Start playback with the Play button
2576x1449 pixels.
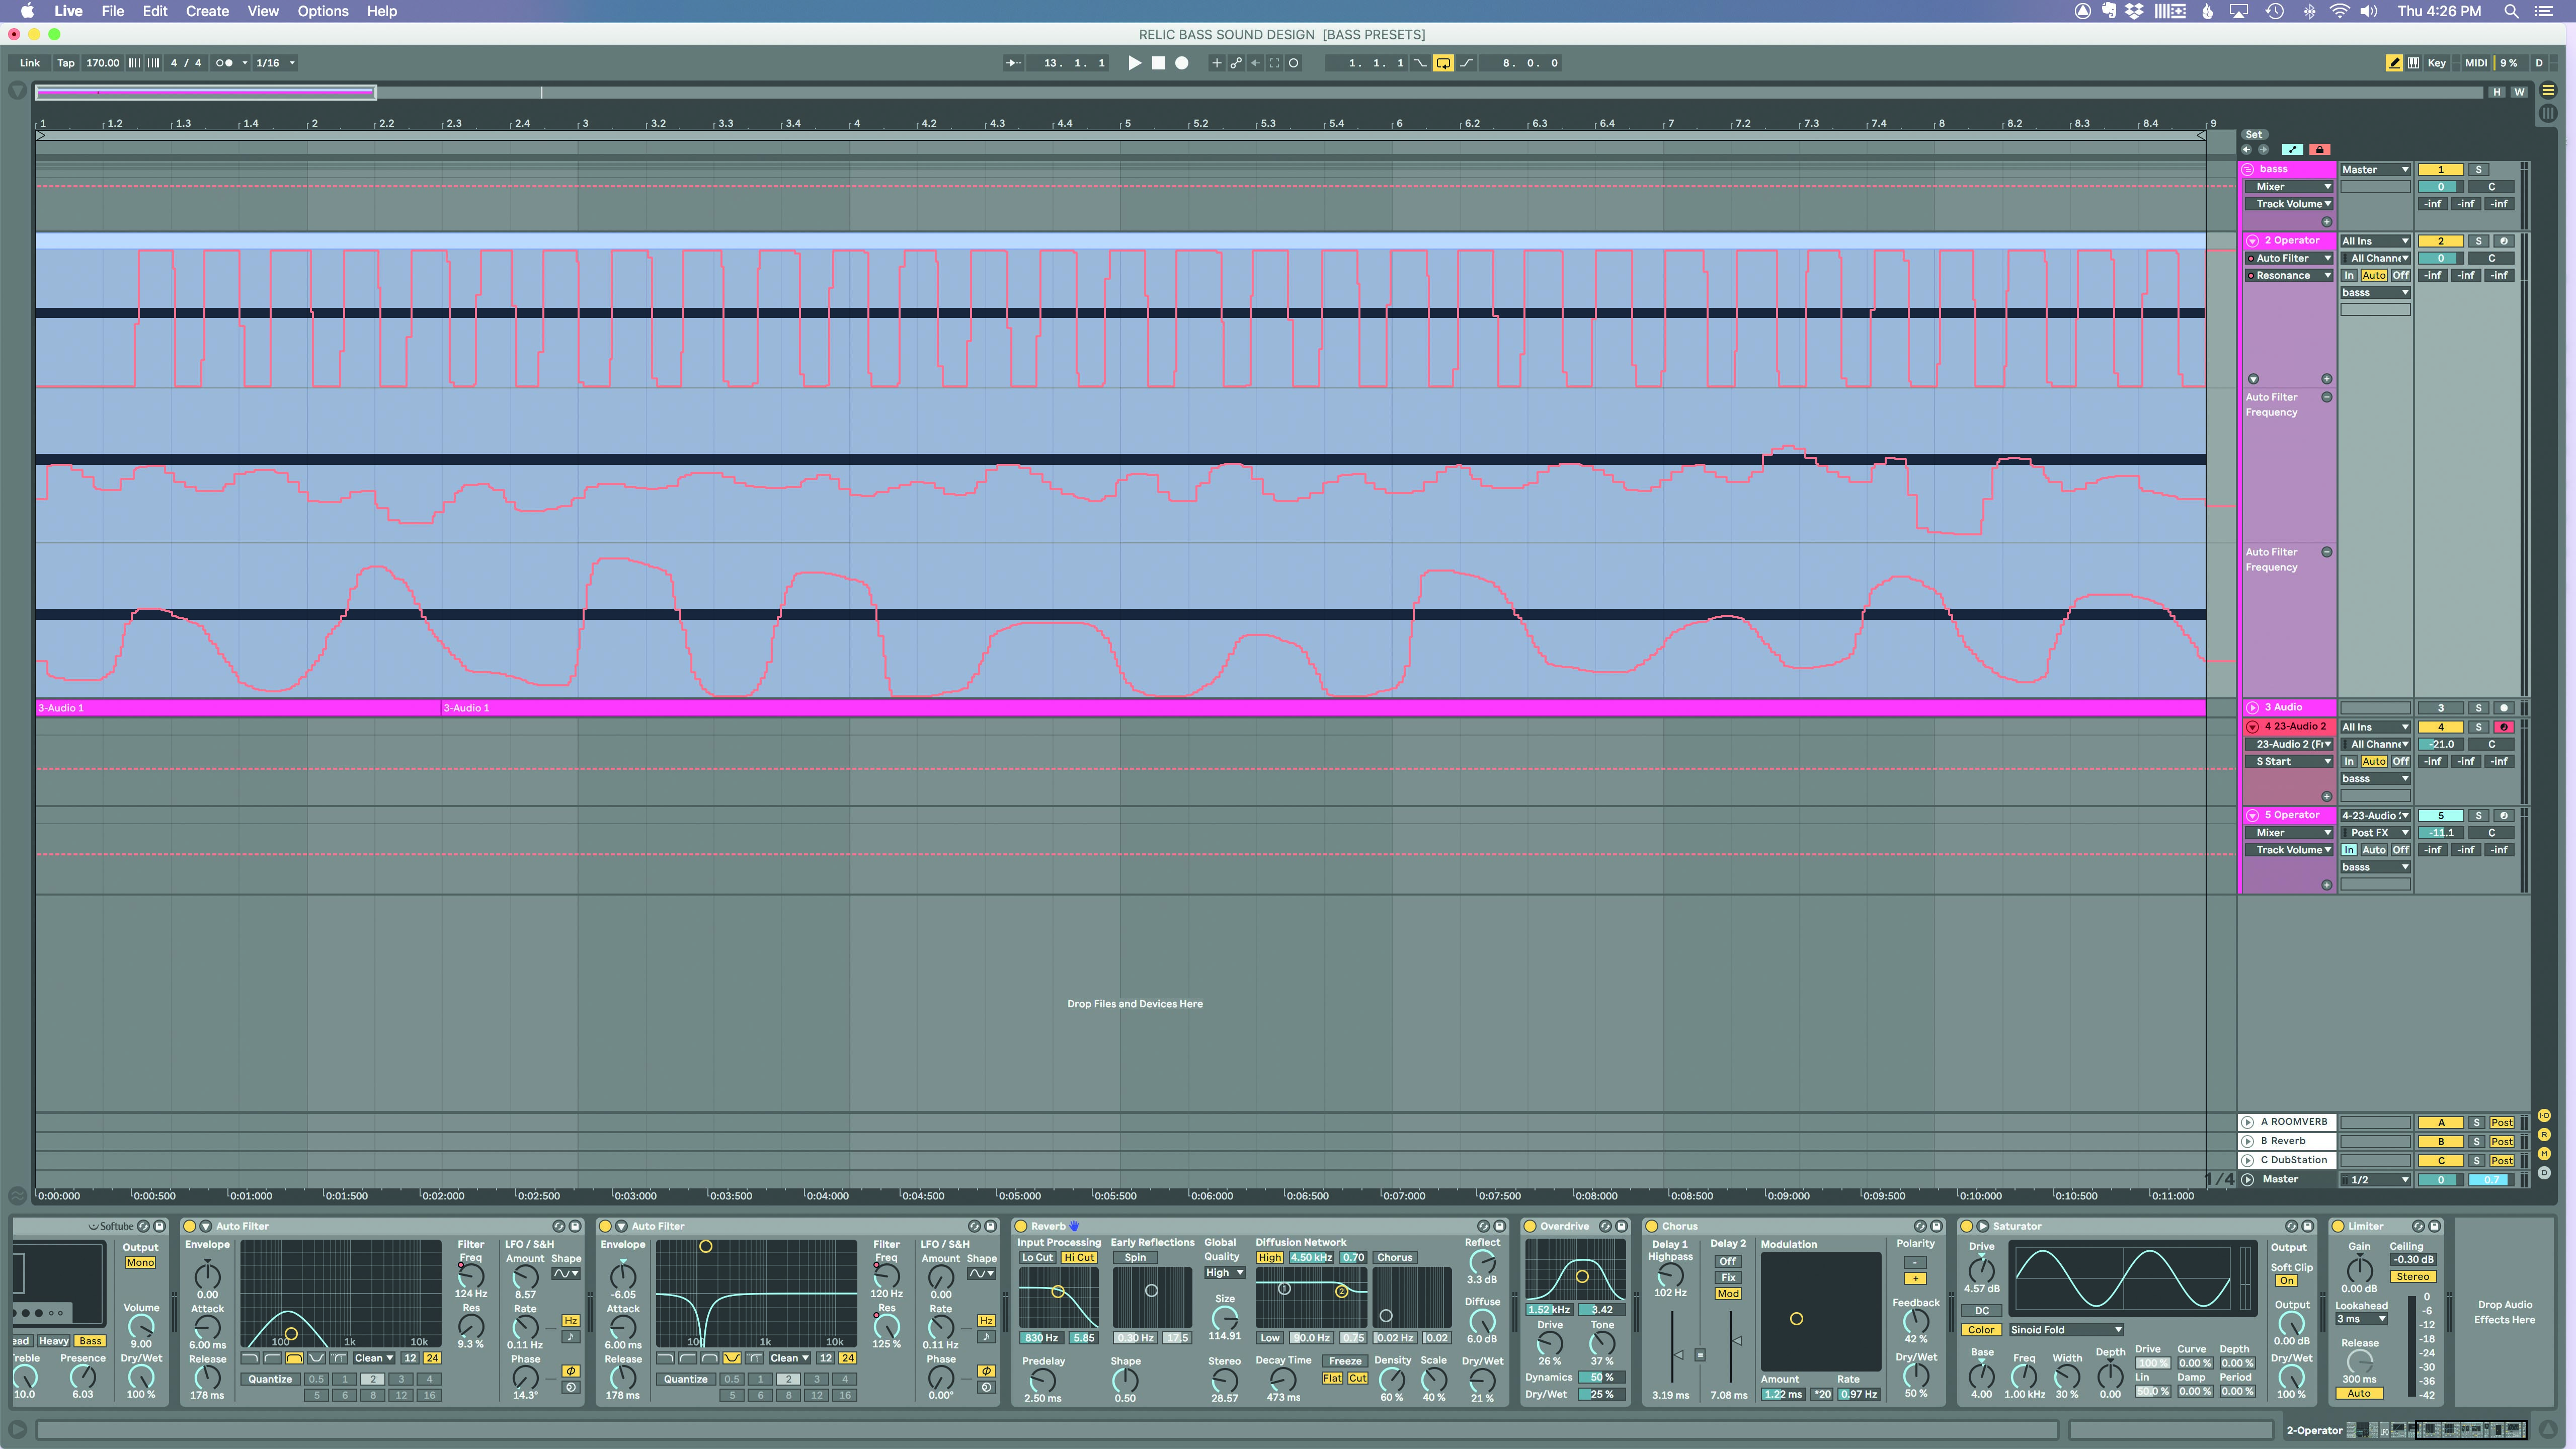[1134, 63]
